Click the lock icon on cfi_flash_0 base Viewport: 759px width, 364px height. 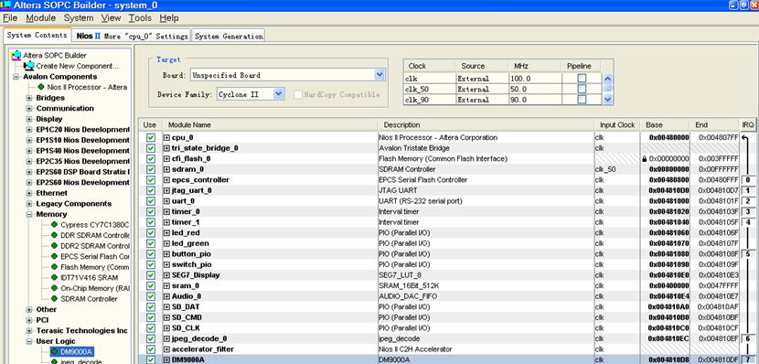(x=645, y=159)
